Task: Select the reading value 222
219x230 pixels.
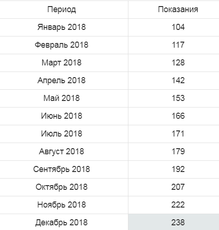Action: [x=178, y=205]
